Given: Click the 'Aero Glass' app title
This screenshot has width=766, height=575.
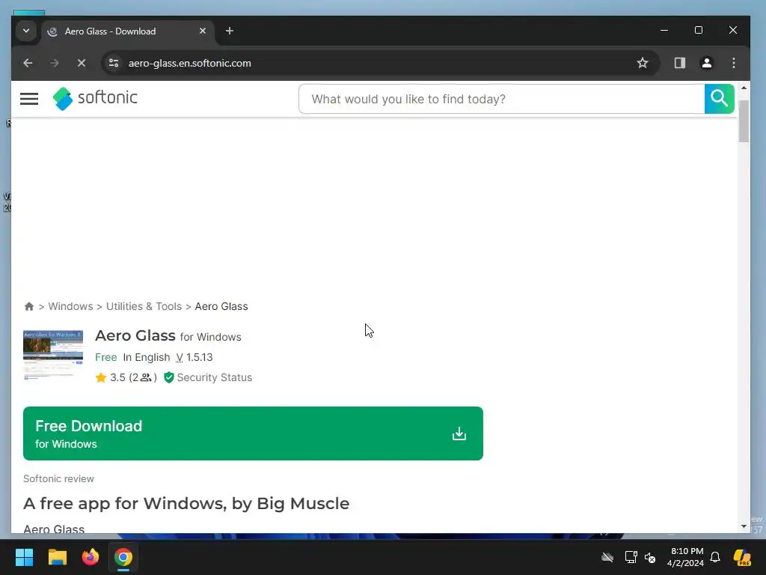Looking at the screenshot, I should pyautogui.click(x=135, y=335).
